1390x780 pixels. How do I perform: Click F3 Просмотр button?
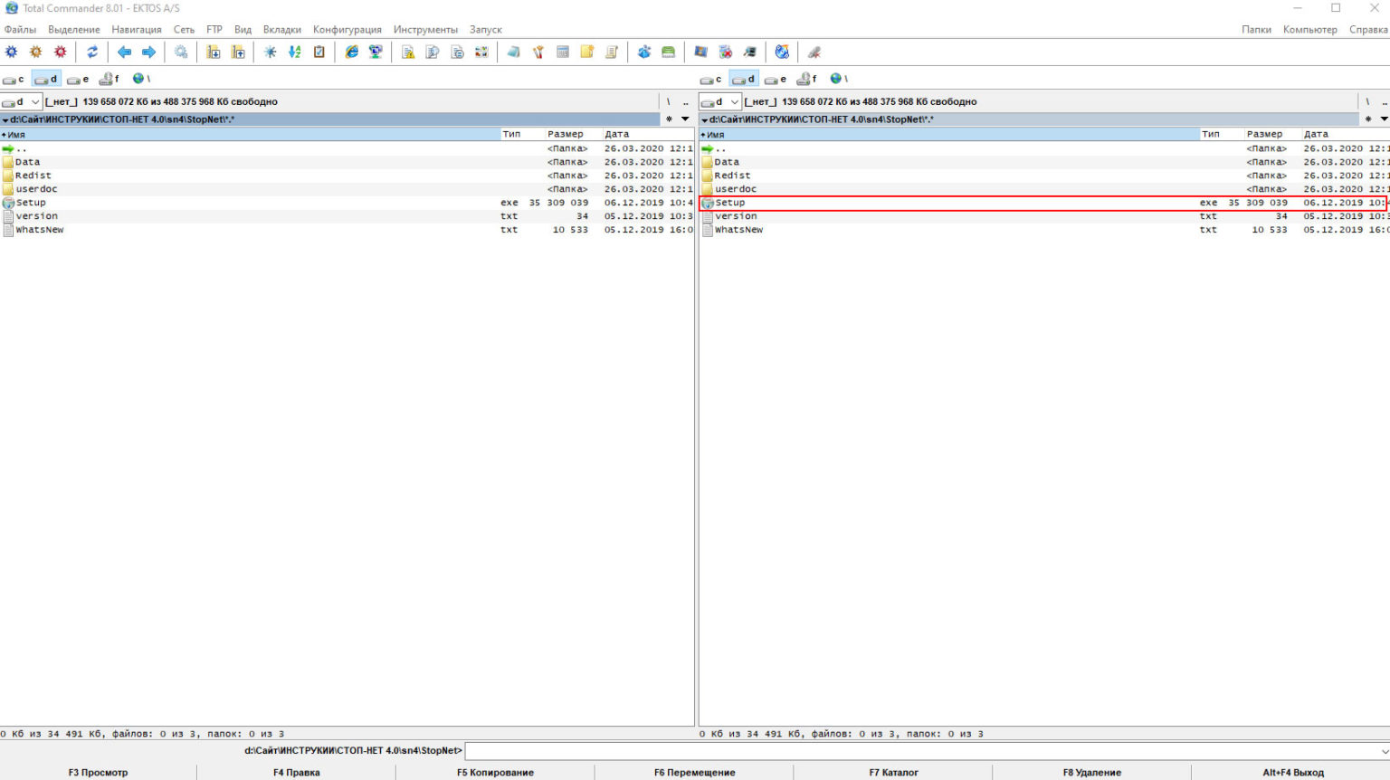point(99,773)
